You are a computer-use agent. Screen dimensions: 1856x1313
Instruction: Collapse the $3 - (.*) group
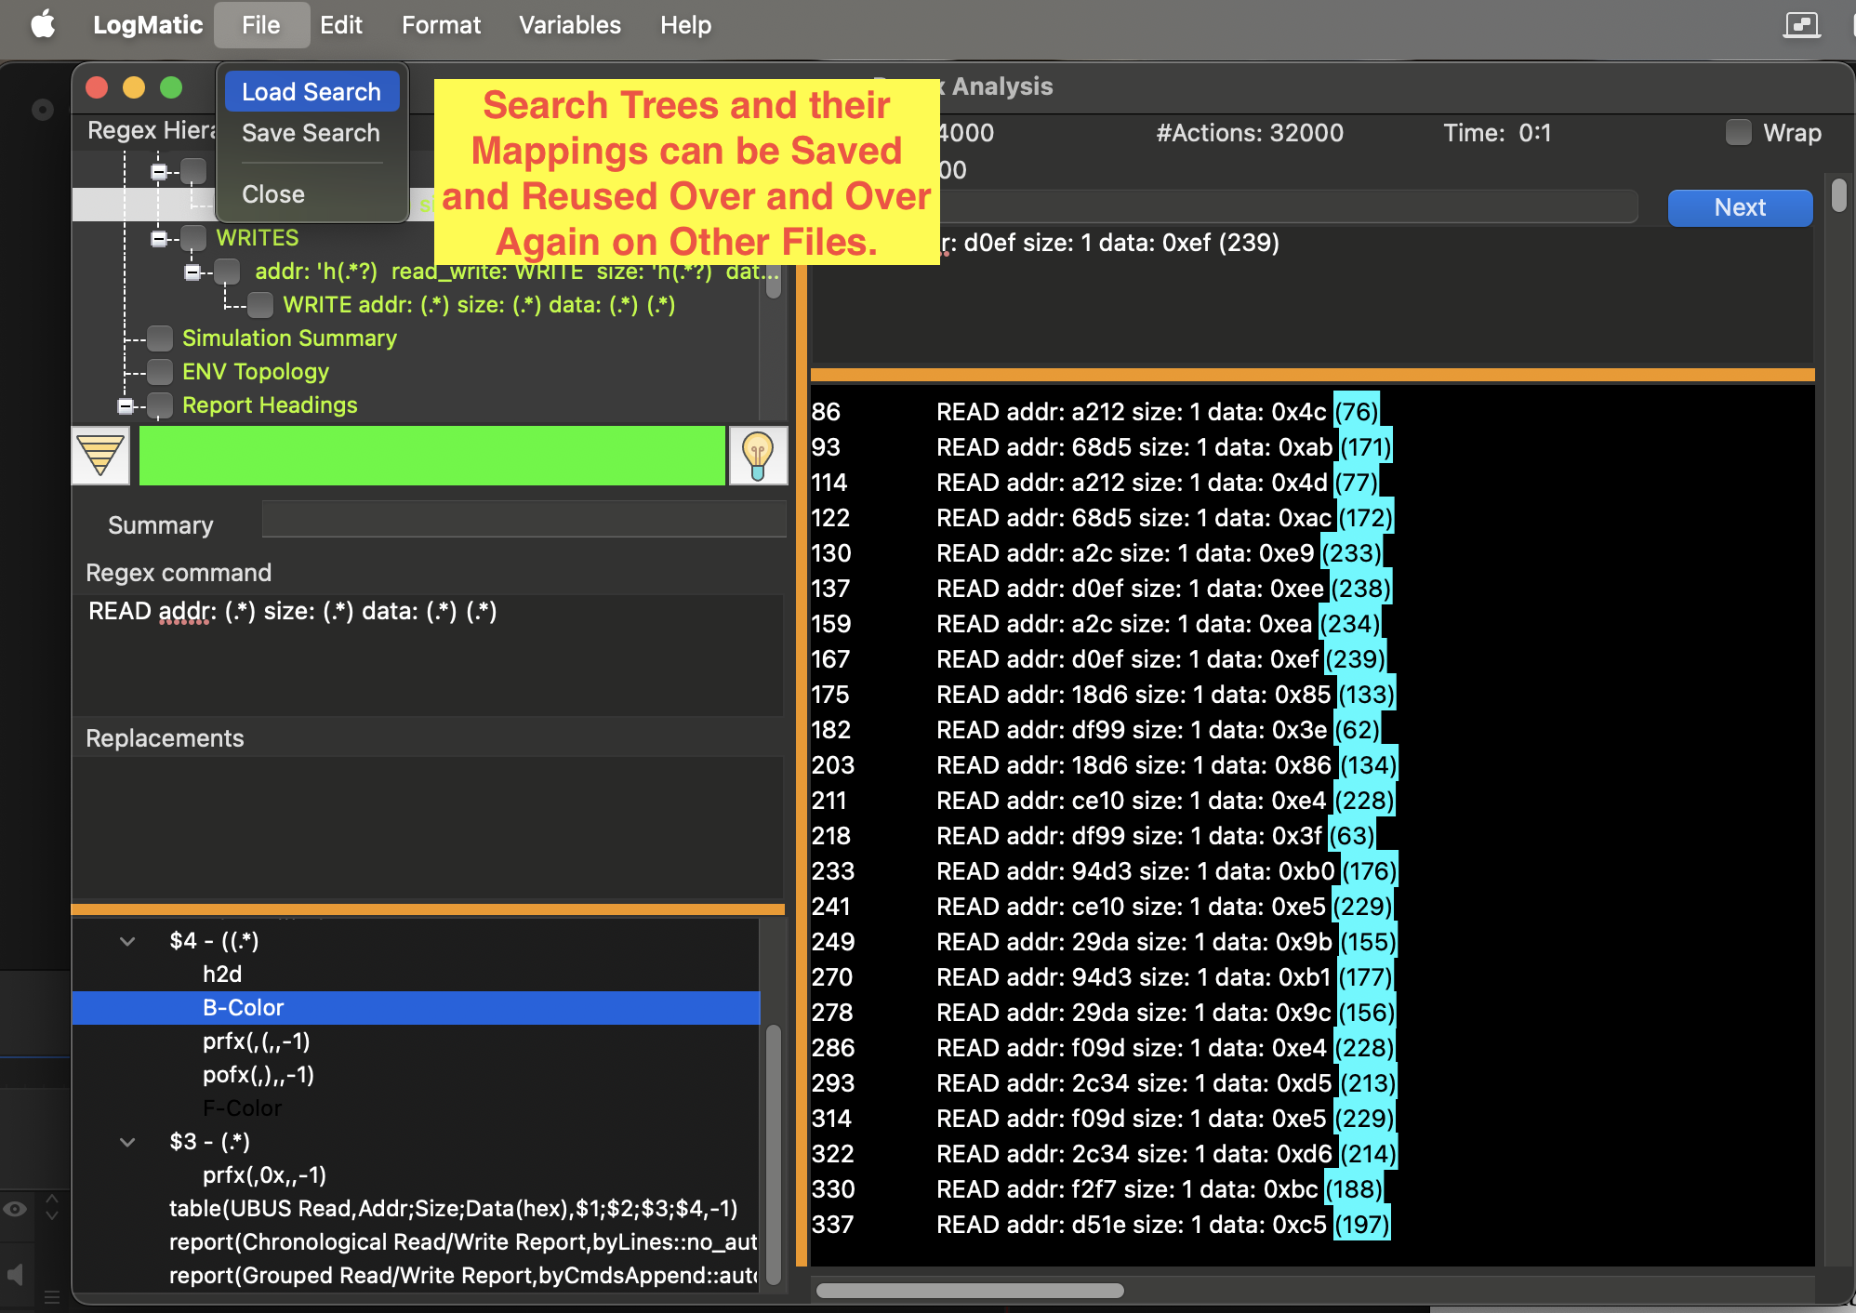tap(127, 1142)
